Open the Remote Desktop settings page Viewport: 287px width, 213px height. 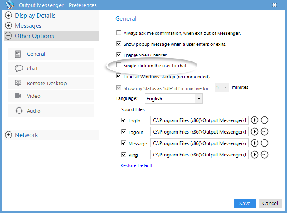[51, 83]
